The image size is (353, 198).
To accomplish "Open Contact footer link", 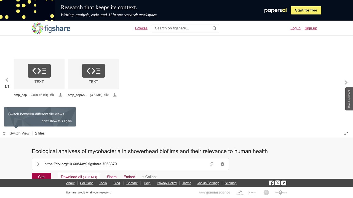I will [x=132, y=183].
